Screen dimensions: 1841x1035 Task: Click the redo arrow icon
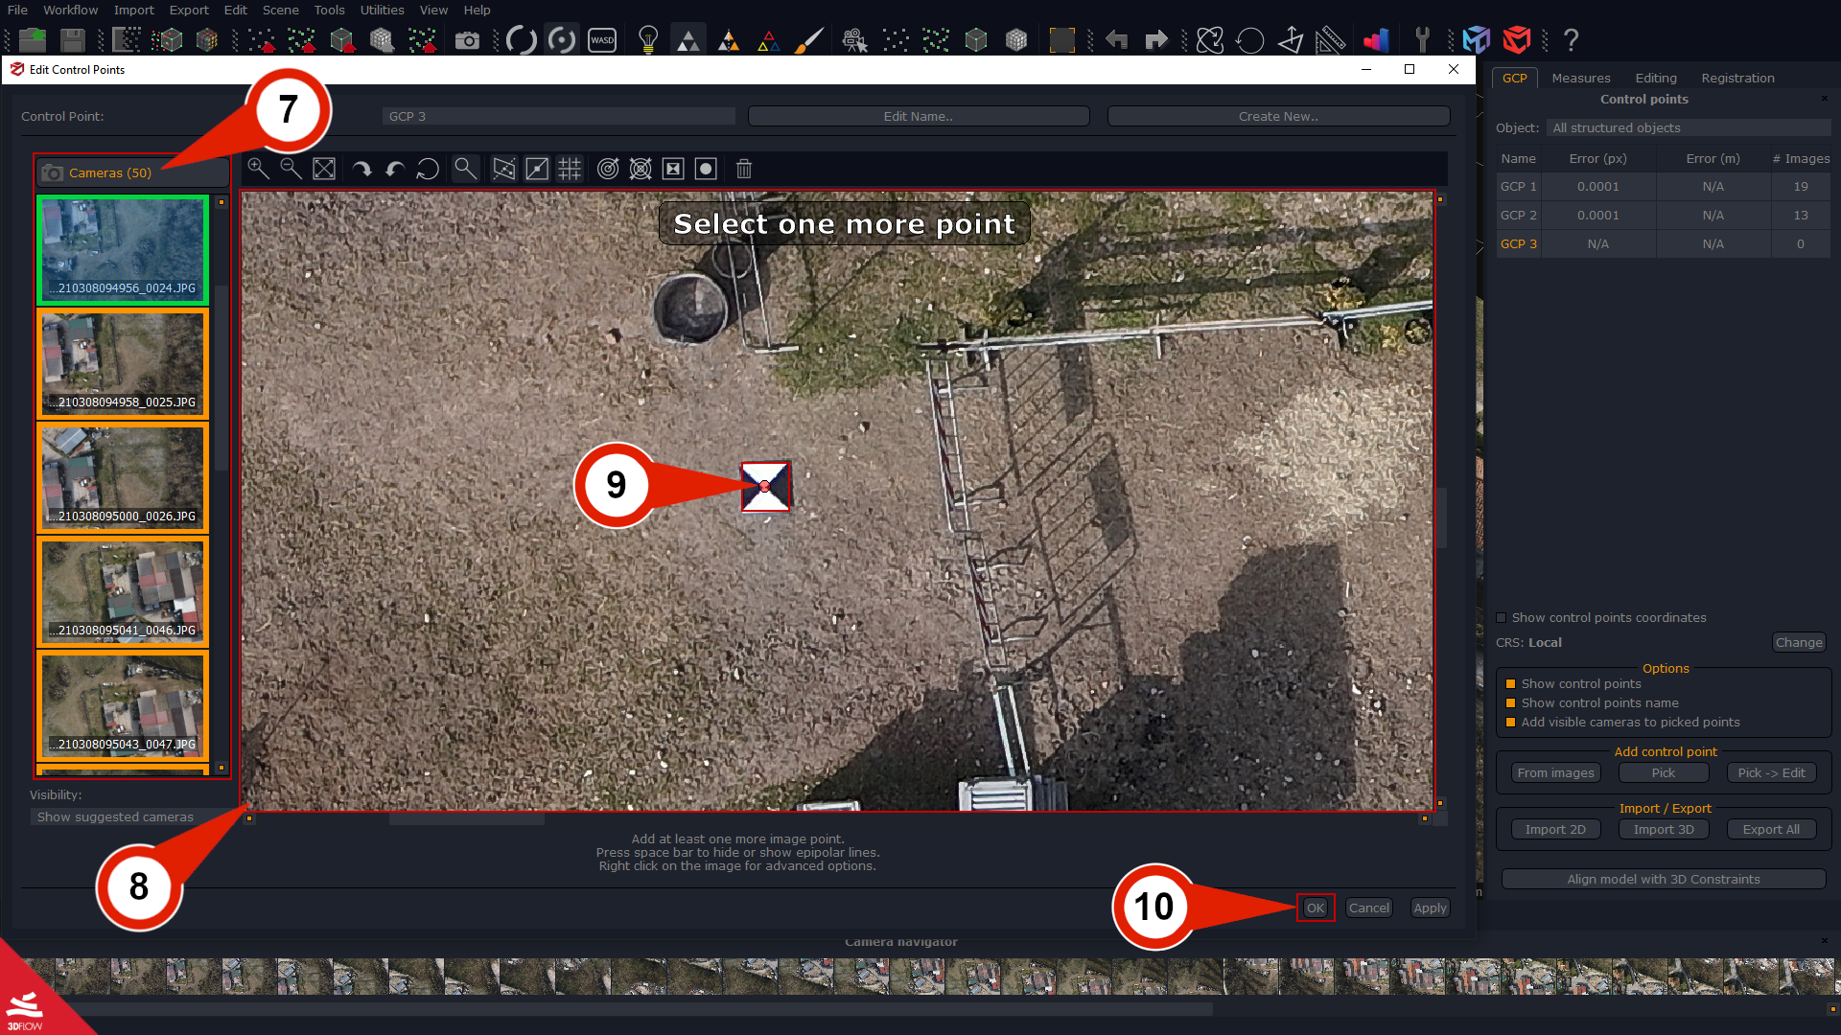pyautogui.click(x=1156, y=39)
